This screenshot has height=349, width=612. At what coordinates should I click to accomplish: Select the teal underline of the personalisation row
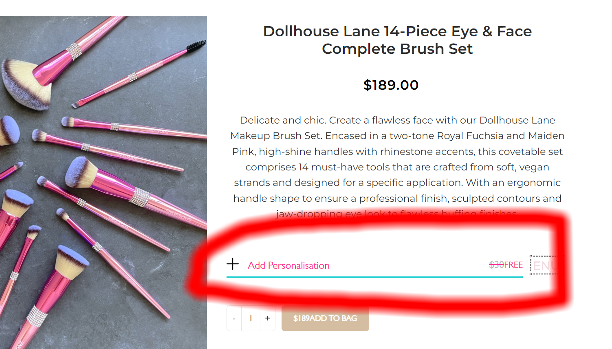pyautogui.click(x=374, y=277)
